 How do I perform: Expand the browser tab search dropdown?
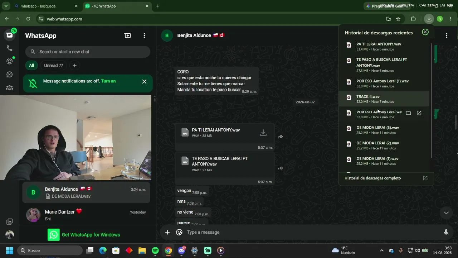click(6, 6)
